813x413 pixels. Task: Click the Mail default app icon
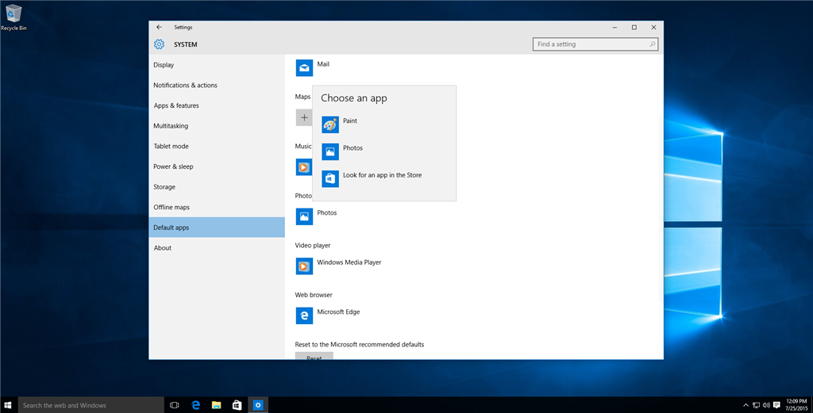pyautogui.click(x=304, y=68)
